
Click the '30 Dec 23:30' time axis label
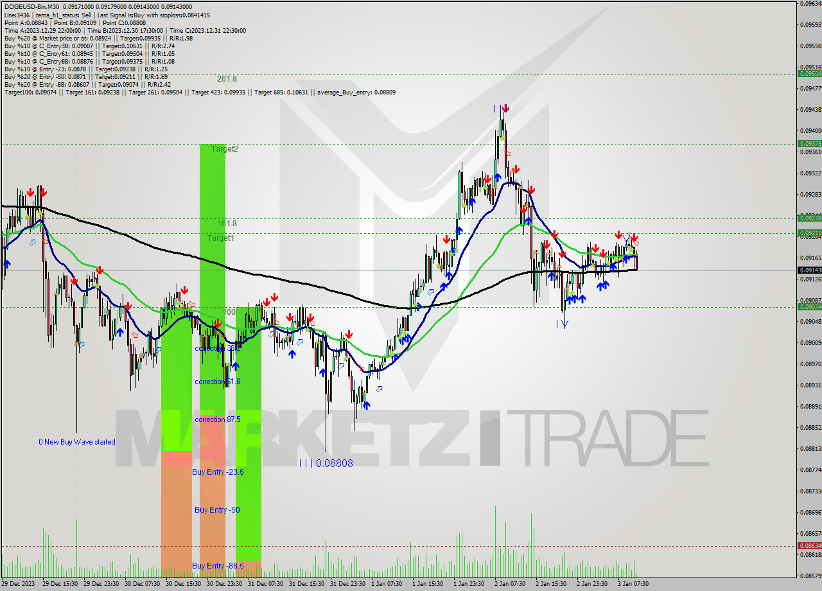click(223, 584)
